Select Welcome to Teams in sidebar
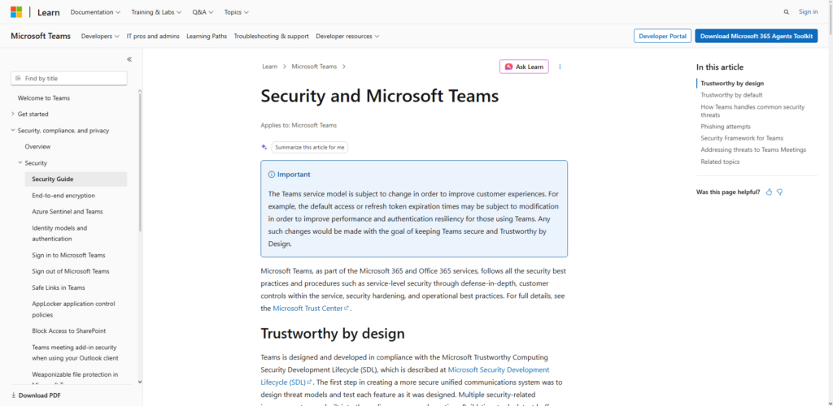Viewport: 833px width, 406px height. pyautogui.click(x=44, y=98)
